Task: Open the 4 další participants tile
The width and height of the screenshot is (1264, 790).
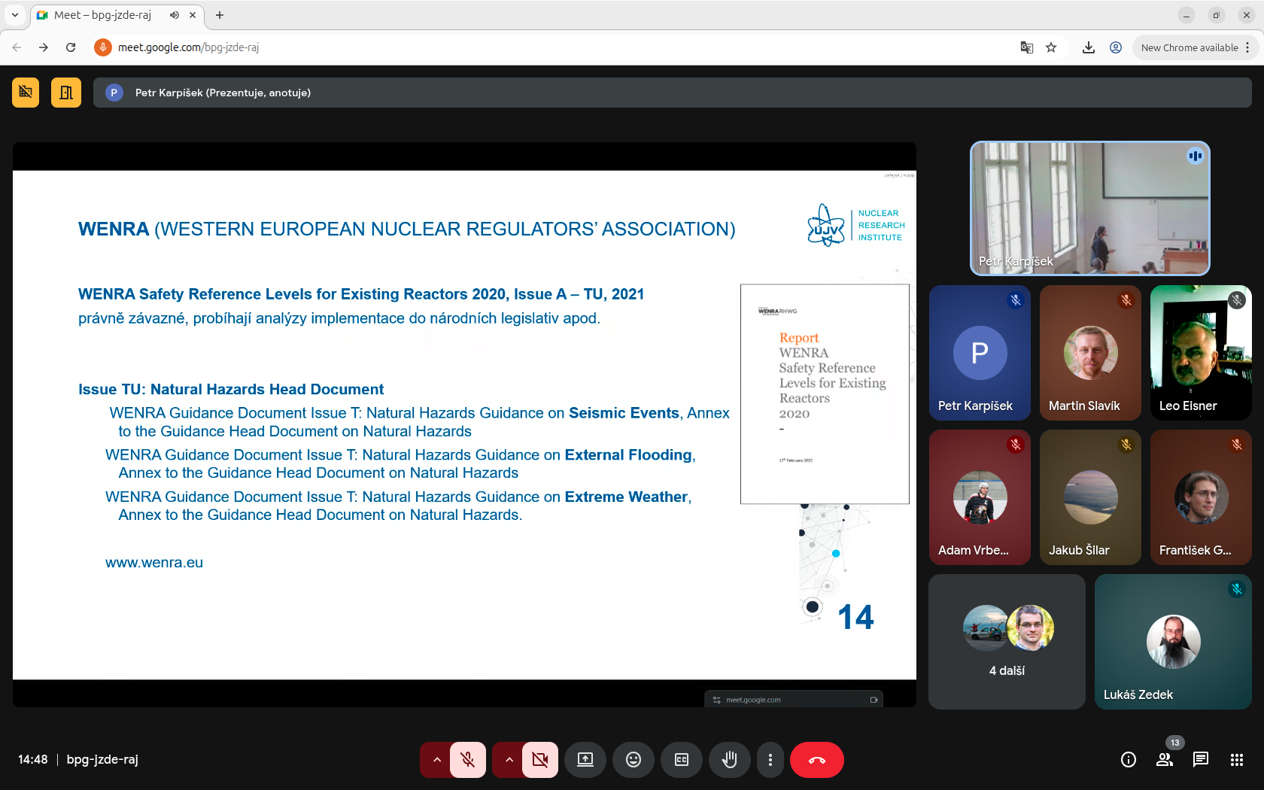Action: pyautogui.click(x=1007, y=642)
